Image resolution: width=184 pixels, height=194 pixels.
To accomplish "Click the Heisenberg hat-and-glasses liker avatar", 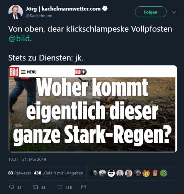I will tap(111, 173).
